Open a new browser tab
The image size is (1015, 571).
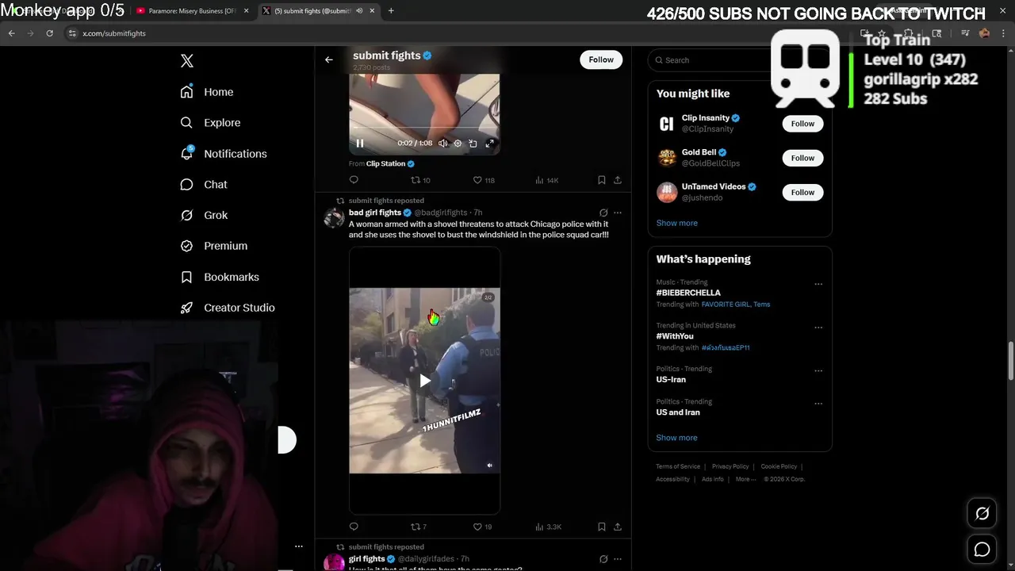[391, 11]
